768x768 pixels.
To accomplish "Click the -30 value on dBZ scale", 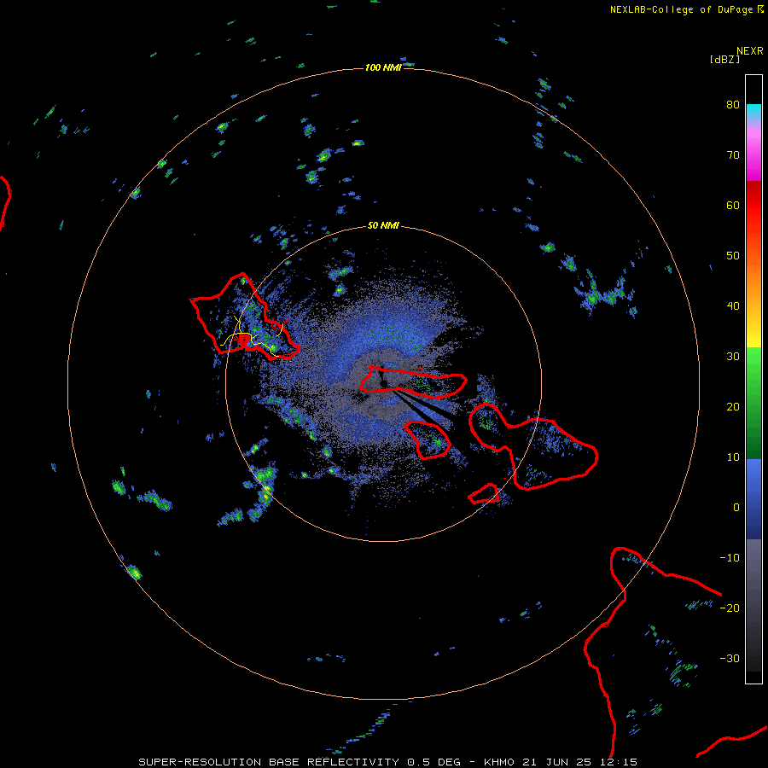I will click(730, 659).
